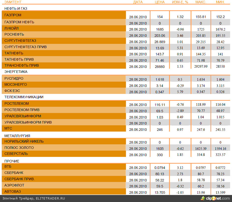
Task: Click the РОСТЕЛЕКОМ ПРИВ issuer name
Action: coord(22,110)
